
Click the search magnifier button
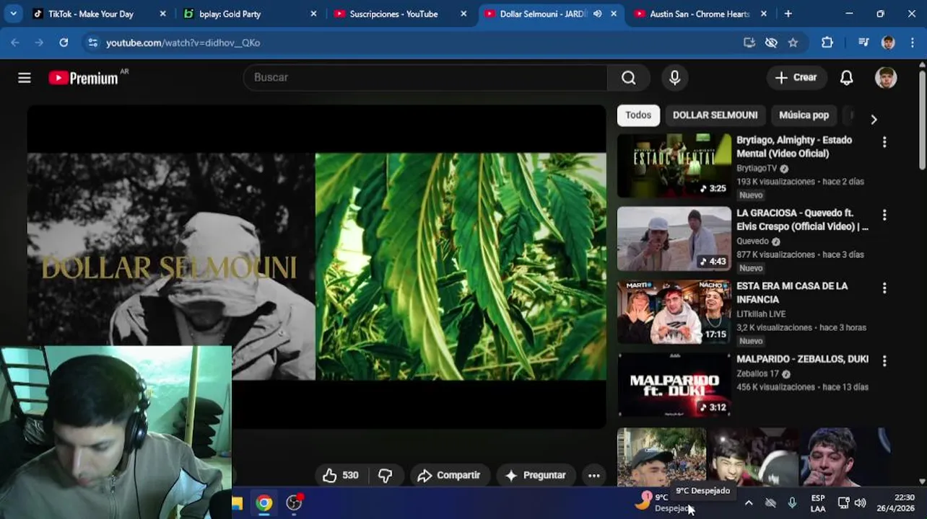pyautogui.click(x=629, y=78)
